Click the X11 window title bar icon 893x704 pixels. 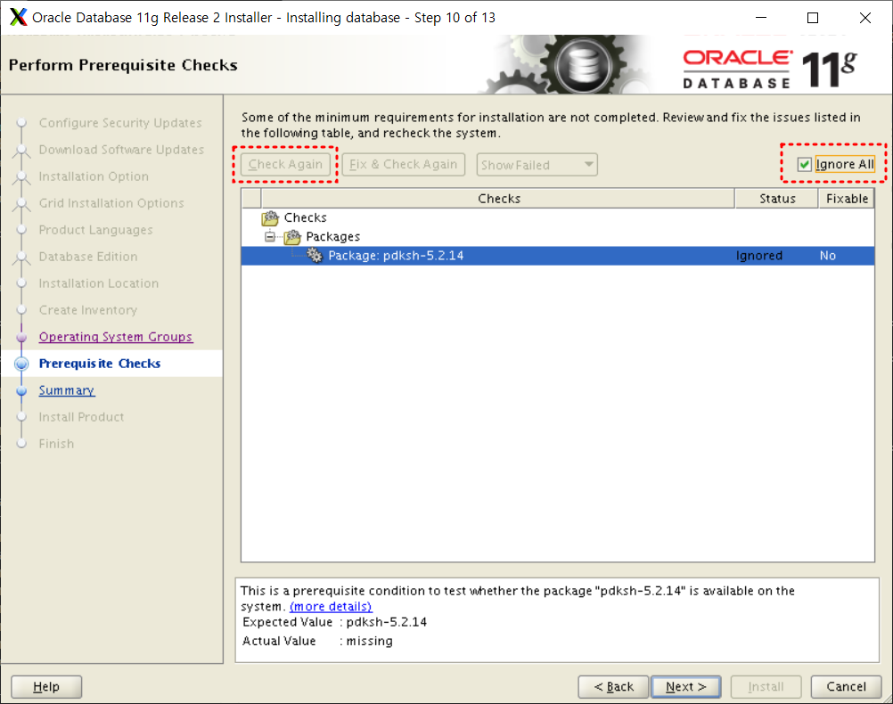[18, 17]
